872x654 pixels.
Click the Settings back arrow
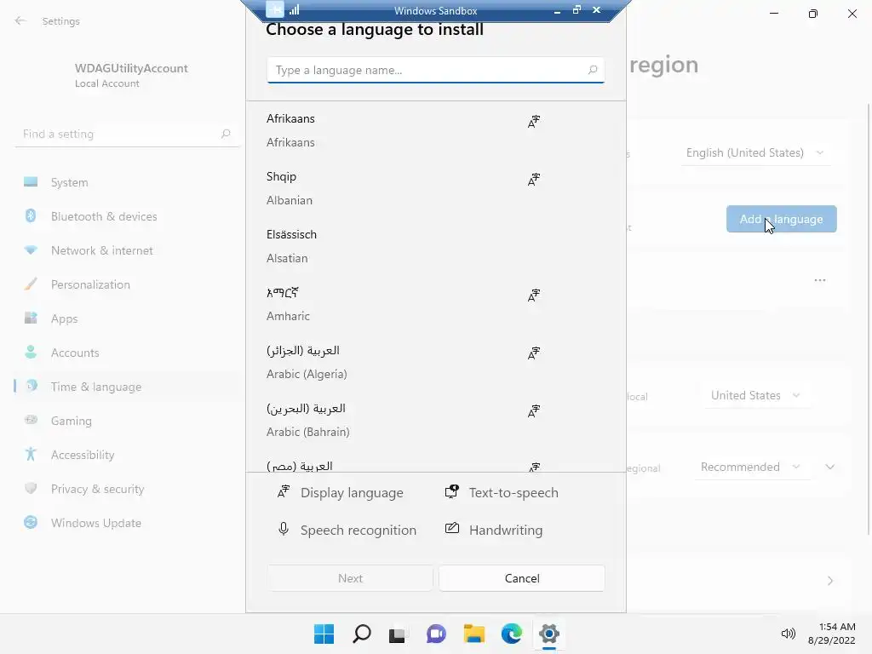pyautogui.click(x=20, y=21)
